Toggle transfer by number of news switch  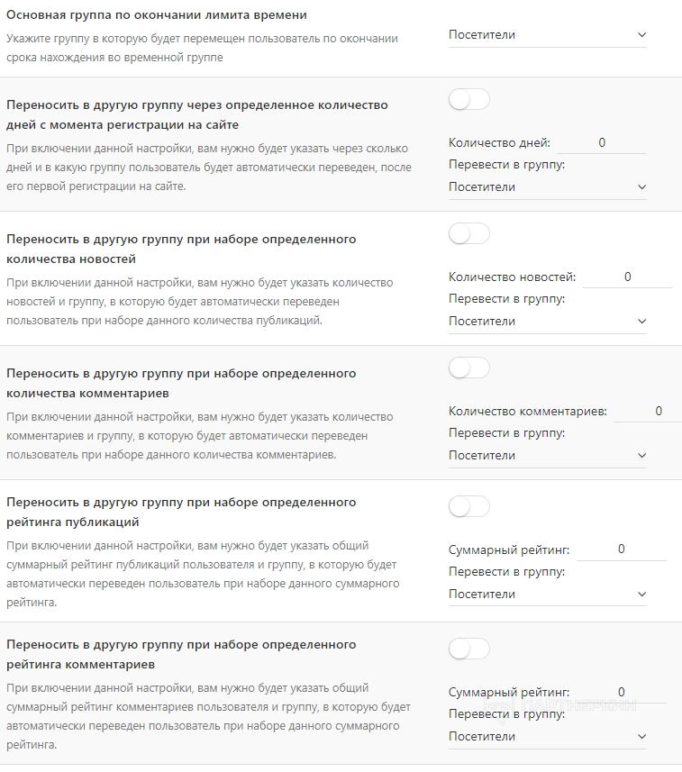(x=468, y=234)
